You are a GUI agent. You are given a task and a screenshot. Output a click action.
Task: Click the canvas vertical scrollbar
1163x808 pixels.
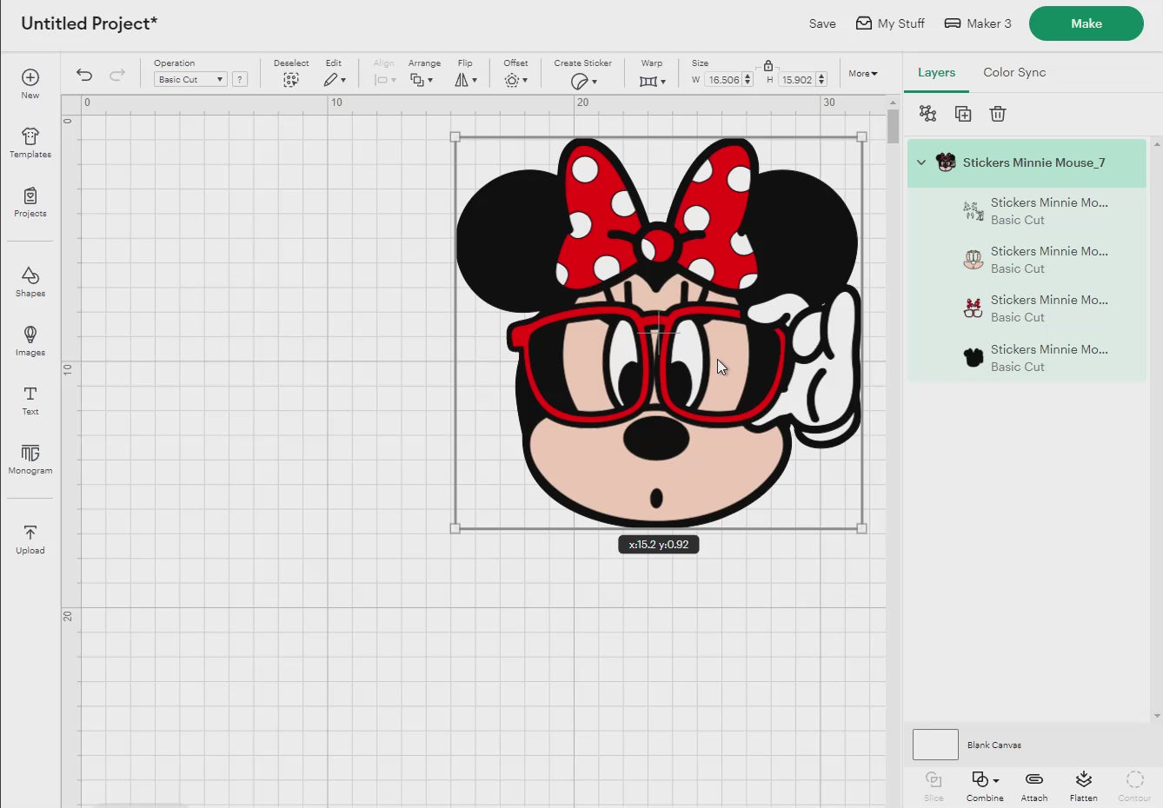click(893, 127)
